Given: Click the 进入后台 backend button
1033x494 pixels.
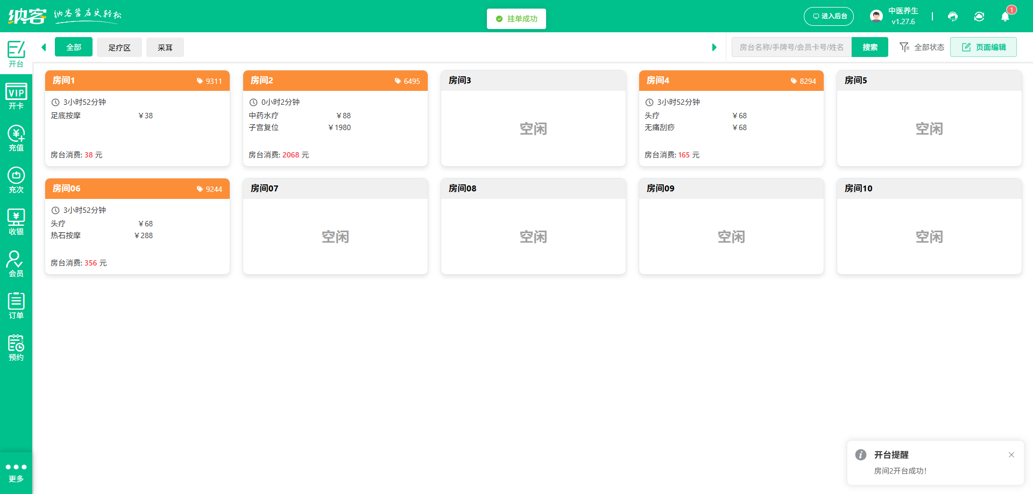Looking at the screenshot, I should point(829,16).
